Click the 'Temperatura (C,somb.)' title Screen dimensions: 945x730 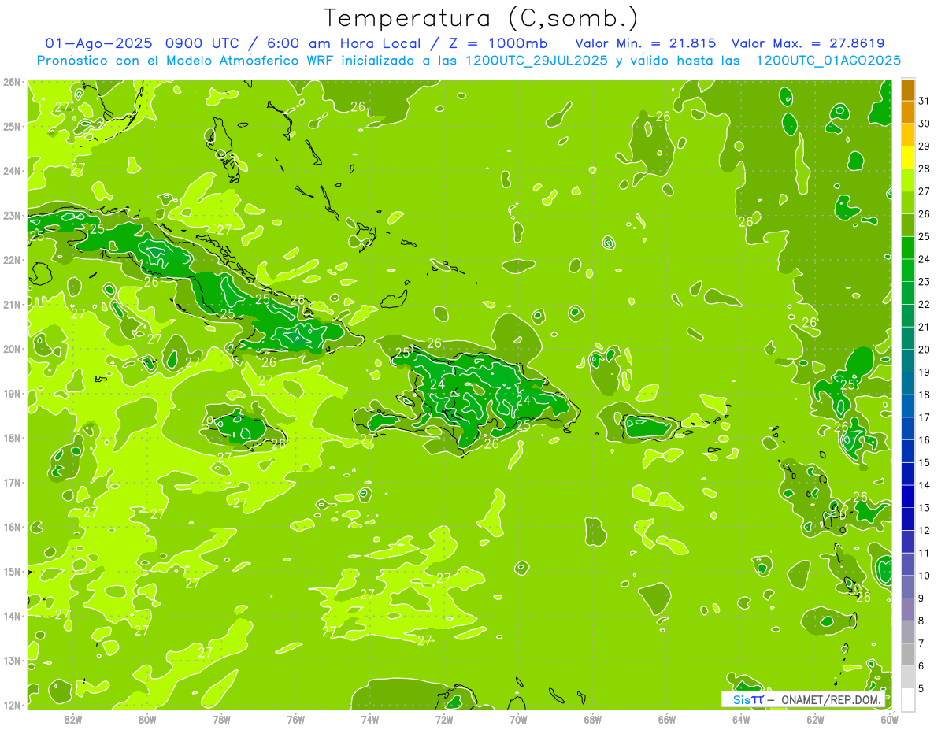[481, 18]
